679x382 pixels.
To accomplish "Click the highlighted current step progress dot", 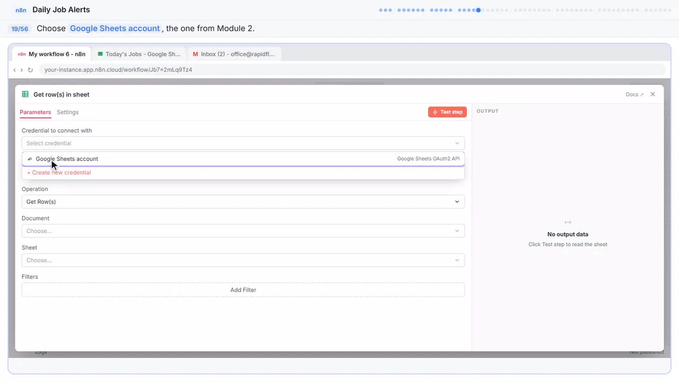I will pos(478,10).
